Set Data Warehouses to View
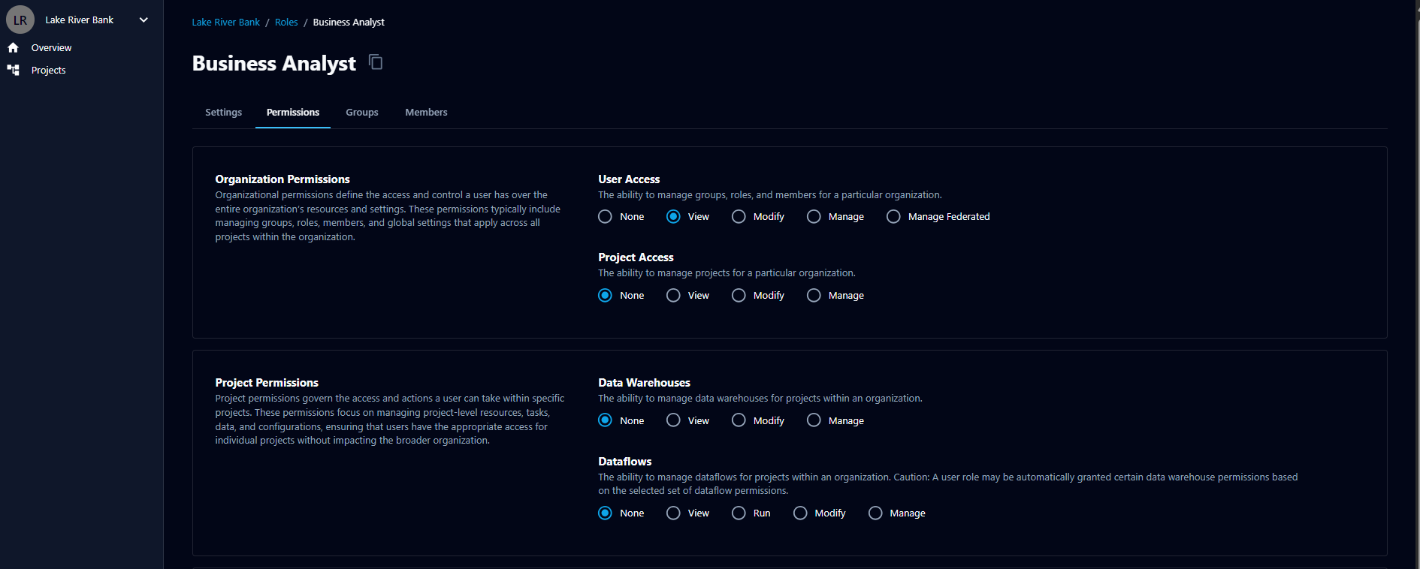This screenshot has height=569, width=1420. pyautogui.click(x=673, y=420)
